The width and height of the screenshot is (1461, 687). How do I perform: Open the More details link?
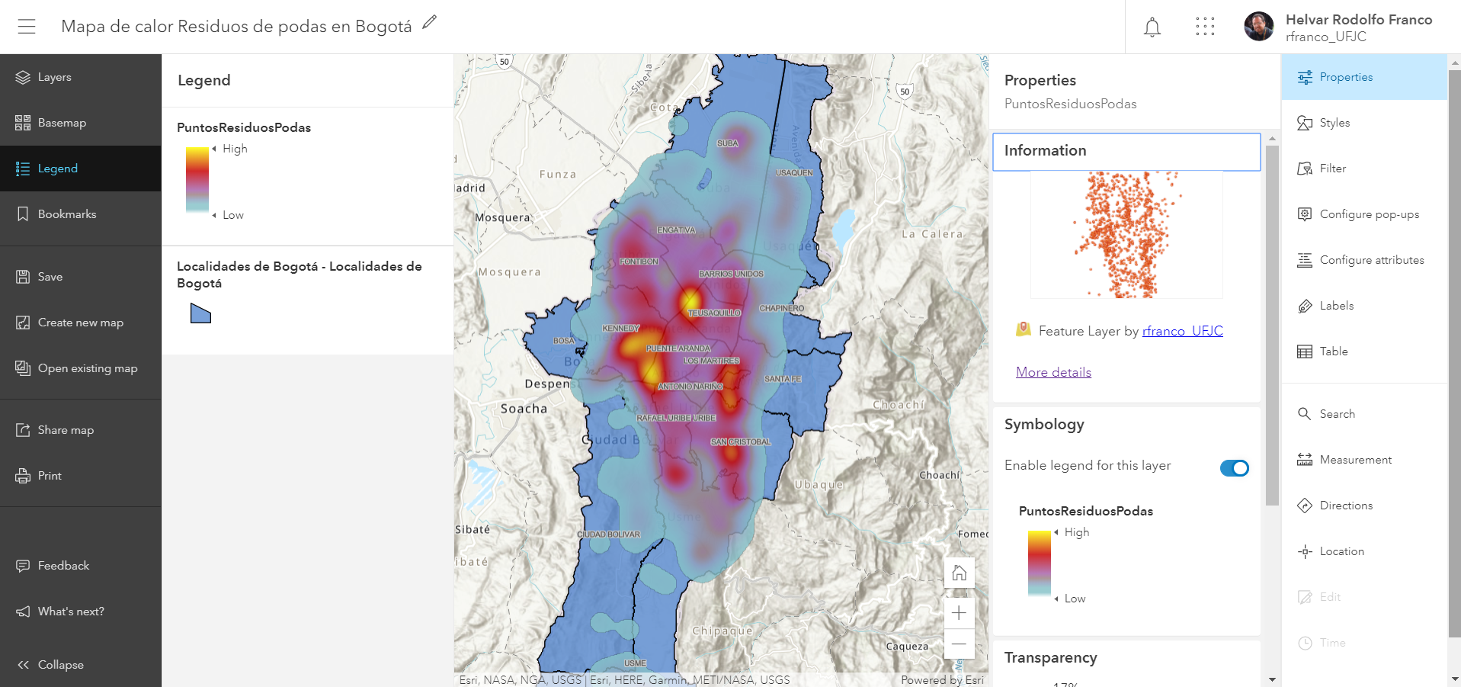pyautogui.click(x=1053, y=372)
